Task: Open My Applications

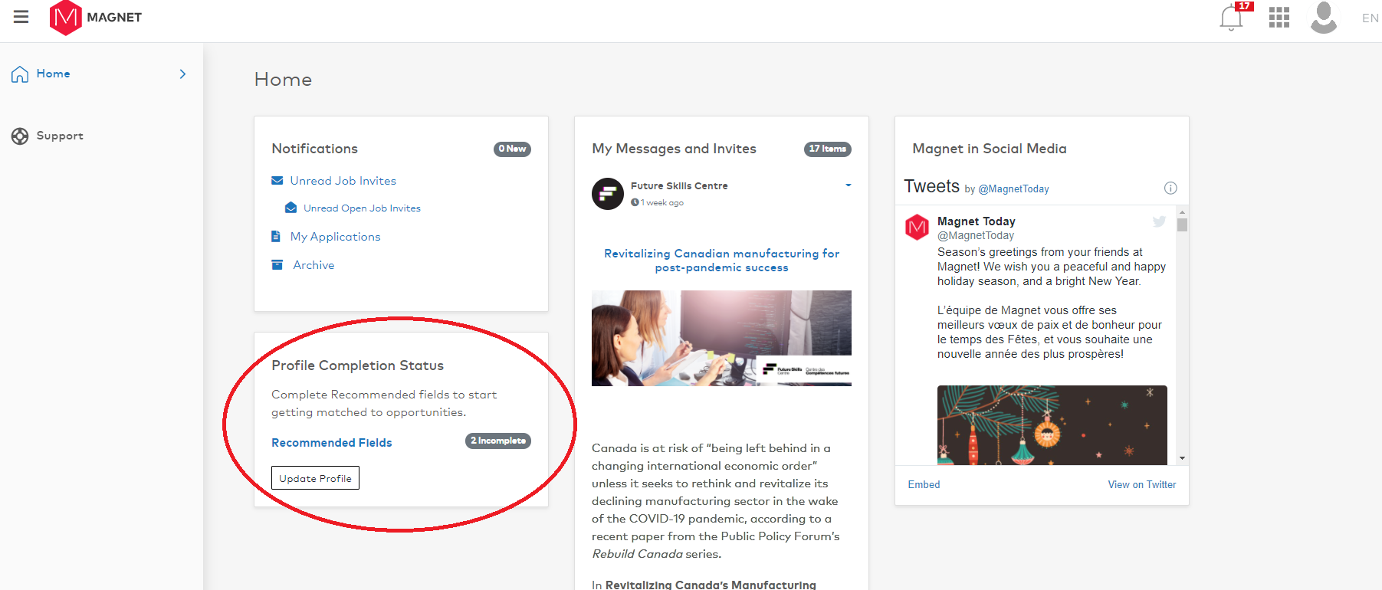Action: coord(335,237)
